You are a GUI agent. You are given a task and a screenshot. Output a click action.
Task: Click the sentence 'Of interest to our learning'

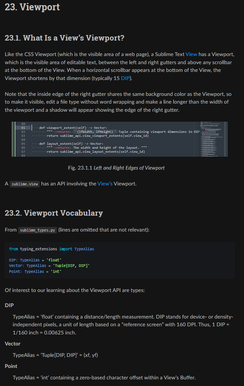tap(74, 290)
